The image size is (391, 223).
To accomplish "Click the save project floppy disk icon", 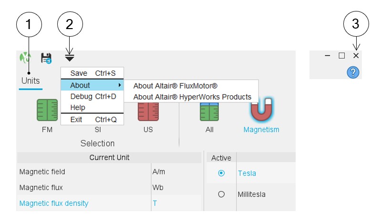I will [46, 58].
